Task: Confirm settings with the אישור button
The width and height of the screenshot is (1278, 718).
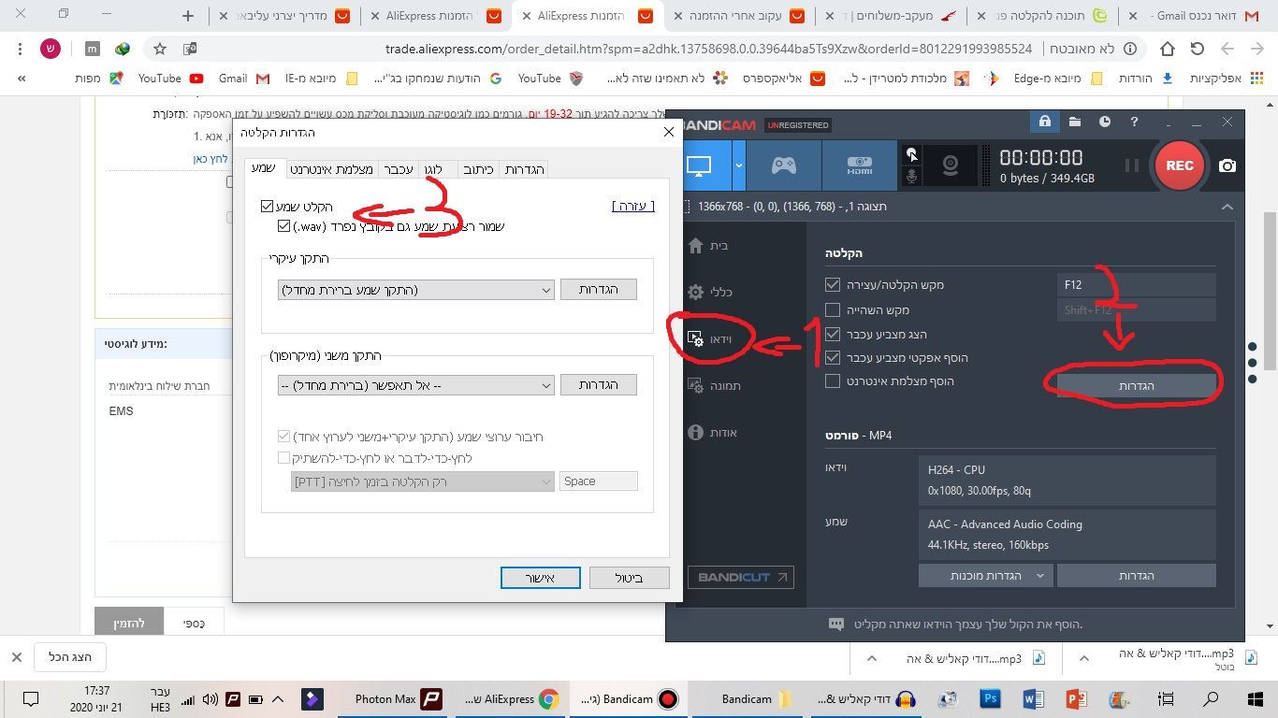Action: tap(540, 577)
